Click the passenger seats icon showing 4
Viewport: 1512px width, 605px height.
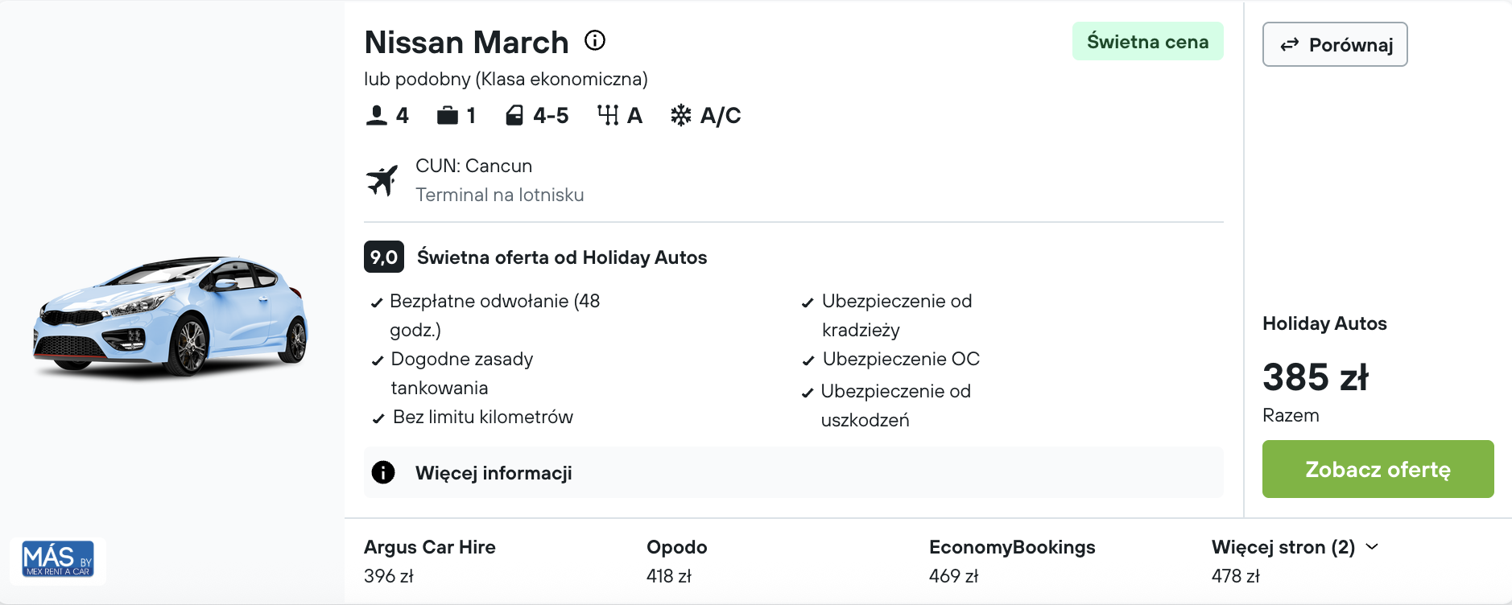tap(376, 116)
